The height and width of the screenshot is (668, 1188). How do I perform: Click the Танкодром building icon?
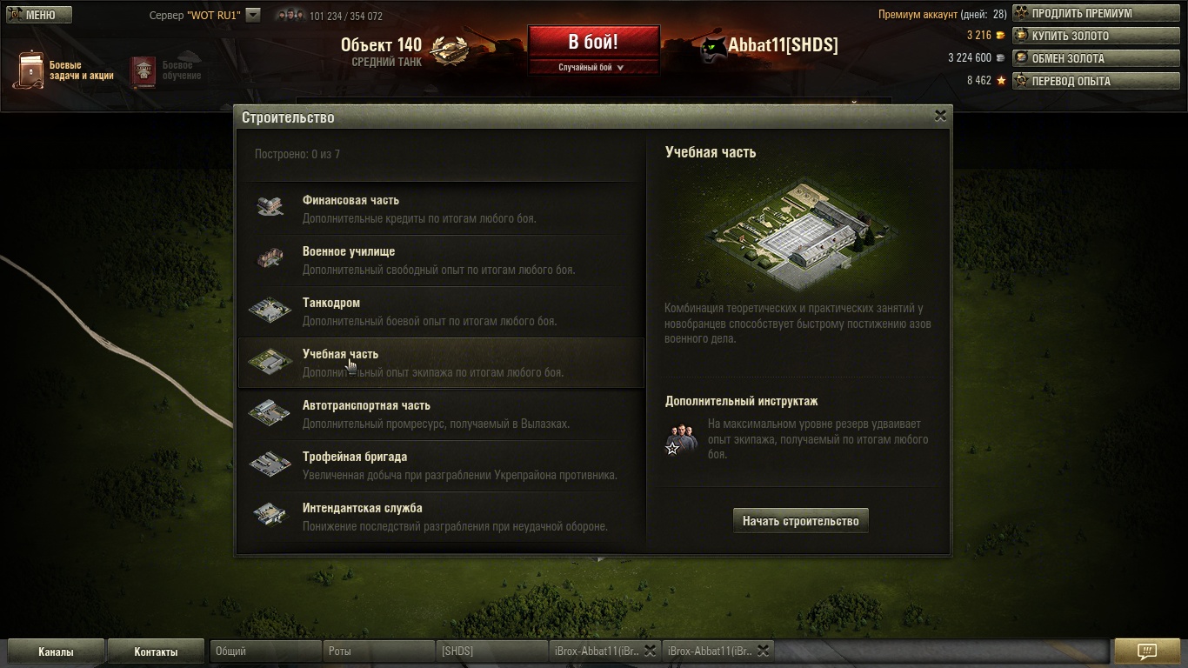(270, 310)
